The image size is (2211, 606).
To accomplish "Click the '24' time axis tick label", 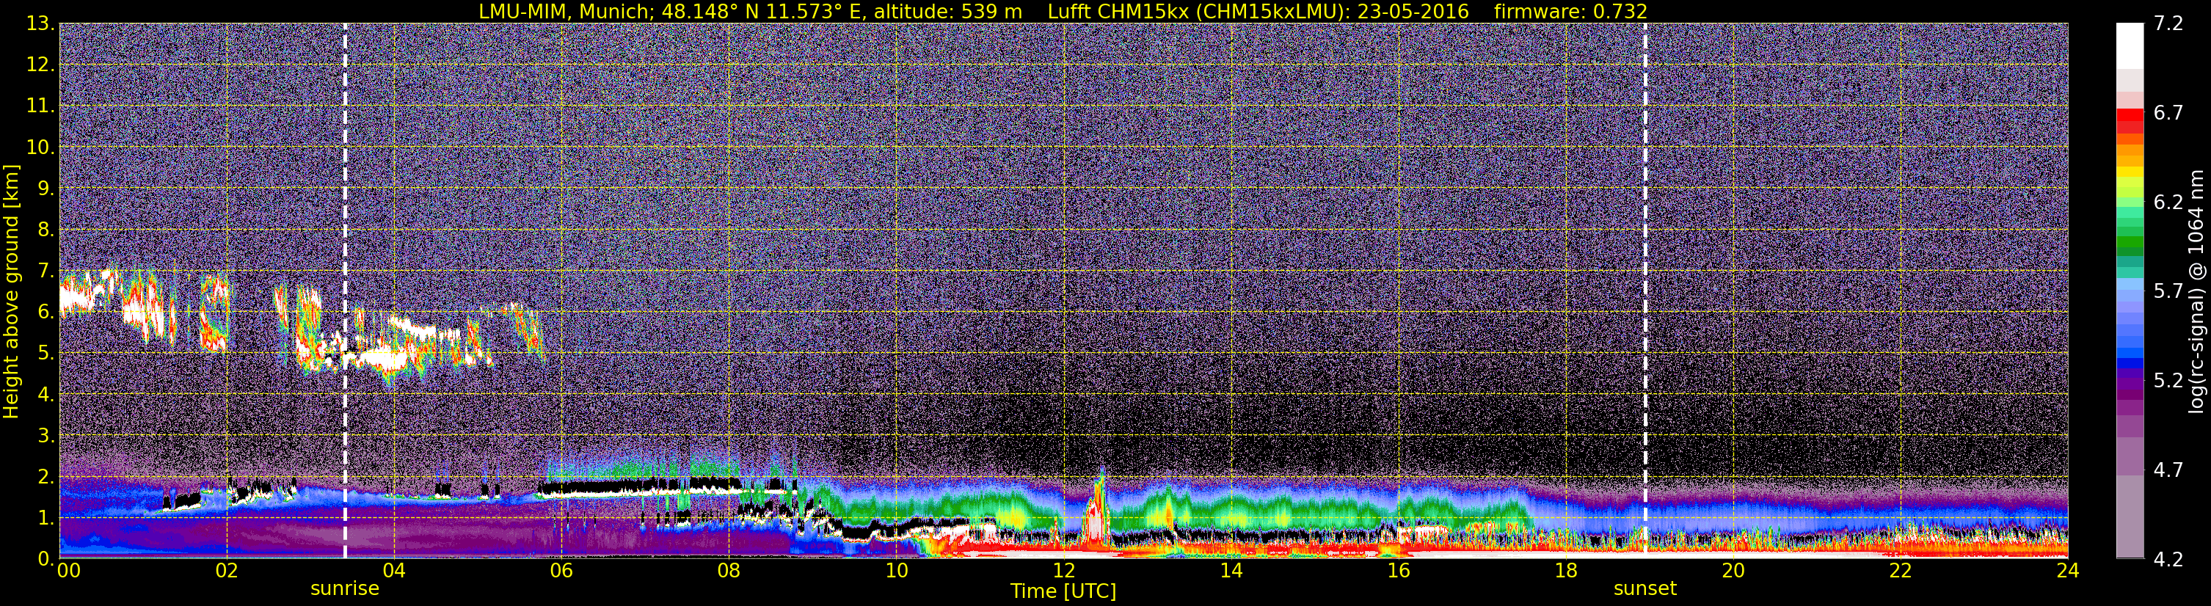I will point(2068,571).
